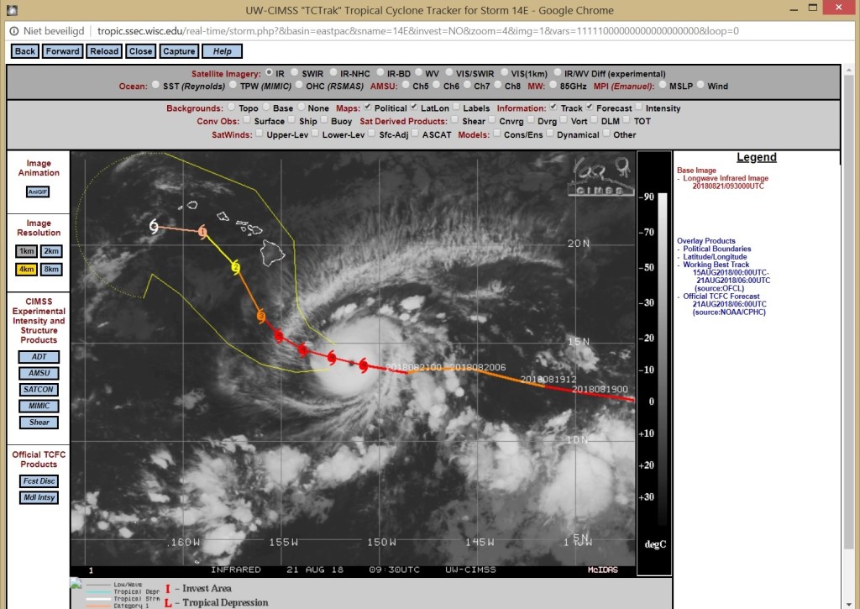Click the URL address bar
The height and width of the screenshot is (609, 860).
(x=420, y=30)
